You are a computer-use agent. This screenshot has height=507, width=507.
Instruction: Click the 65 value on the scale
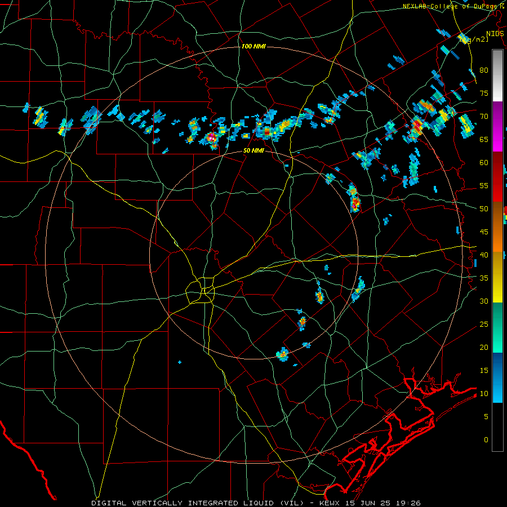coord(484,139)
